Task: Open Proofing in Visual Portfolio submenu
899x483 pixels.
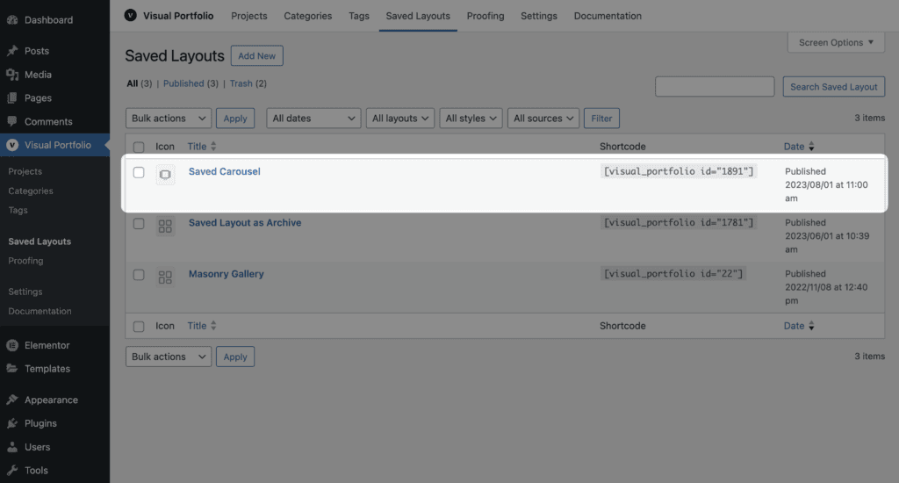Action: click(x=25, y=261)
